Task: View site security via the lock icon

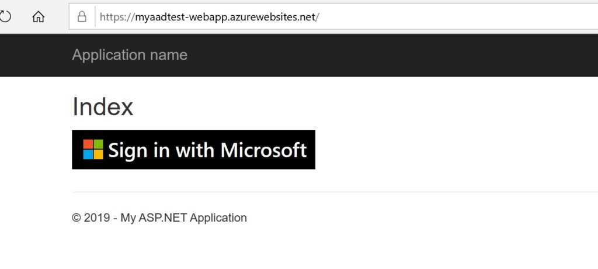Action: pos(82,16)
